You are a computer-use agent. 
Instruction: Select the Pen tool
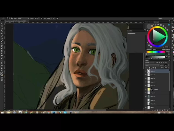coord(2,58)
